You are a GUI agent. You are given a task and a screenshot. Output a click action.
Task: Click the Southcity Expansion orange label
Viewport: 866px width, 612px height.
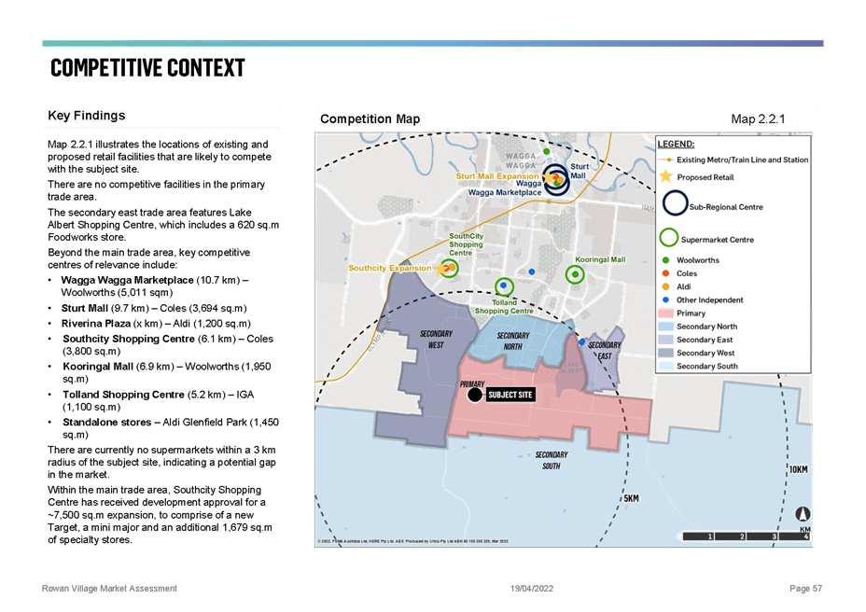[x=390, y=268]
